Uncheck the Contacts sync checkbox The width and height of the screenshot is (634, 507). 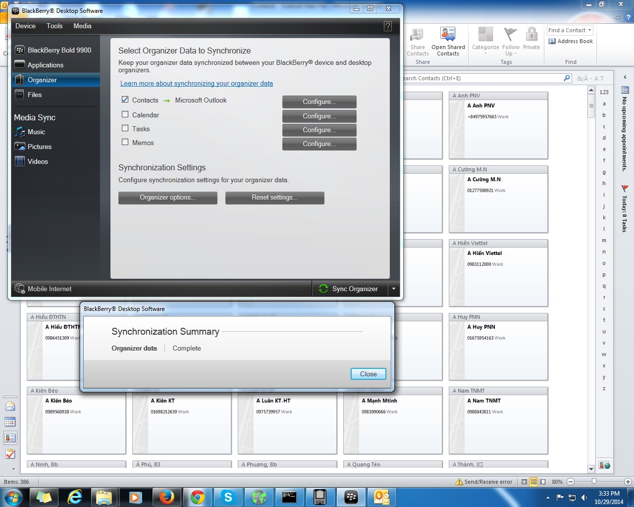pos(125,100)
